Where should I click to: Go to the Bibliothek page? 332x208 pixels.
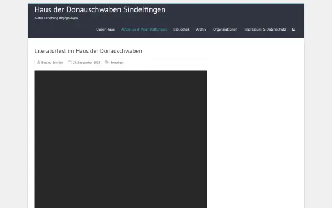point(181,29)
